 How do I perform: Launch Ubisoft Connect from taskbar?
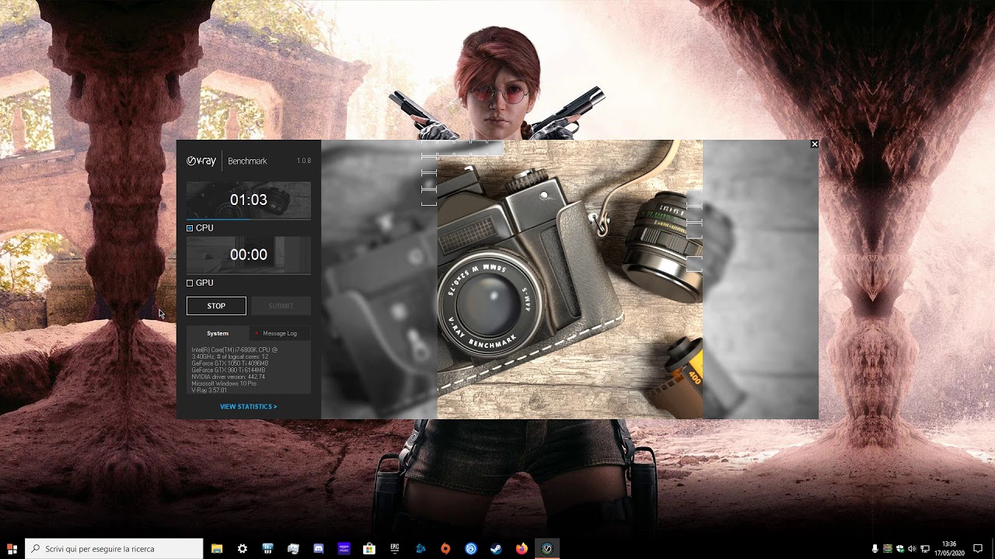pos(471,549)
